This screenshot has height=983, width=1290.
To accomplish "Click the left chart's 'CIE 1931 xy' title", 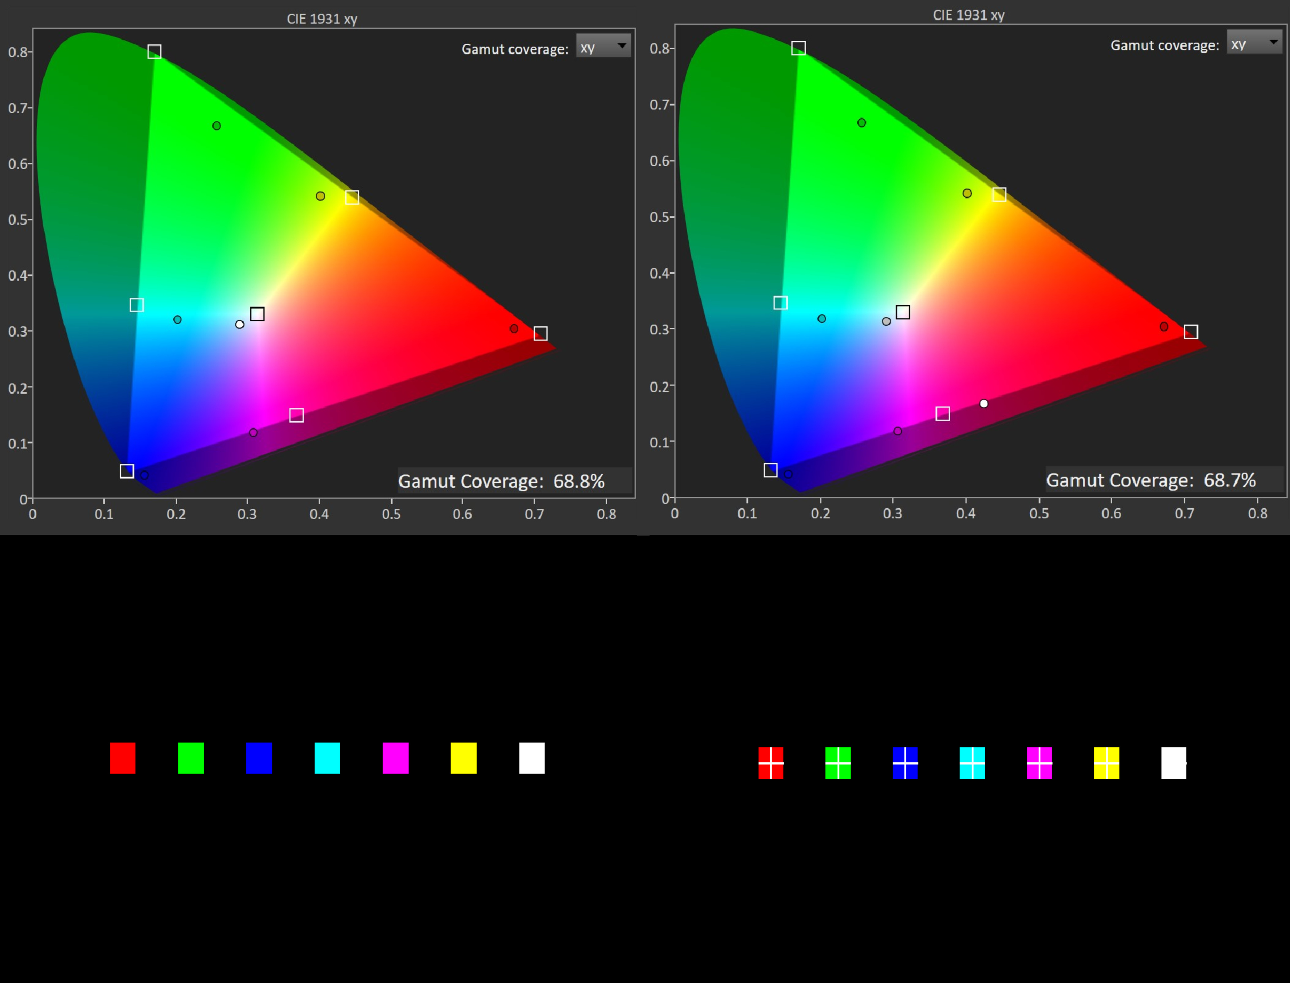I will [x=322, y=19].
